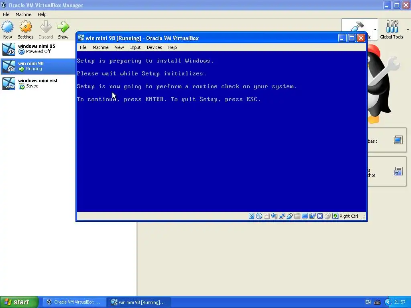Select windows nimi 95 machine entry
411x308 pixels.
[x=38, y=49]
